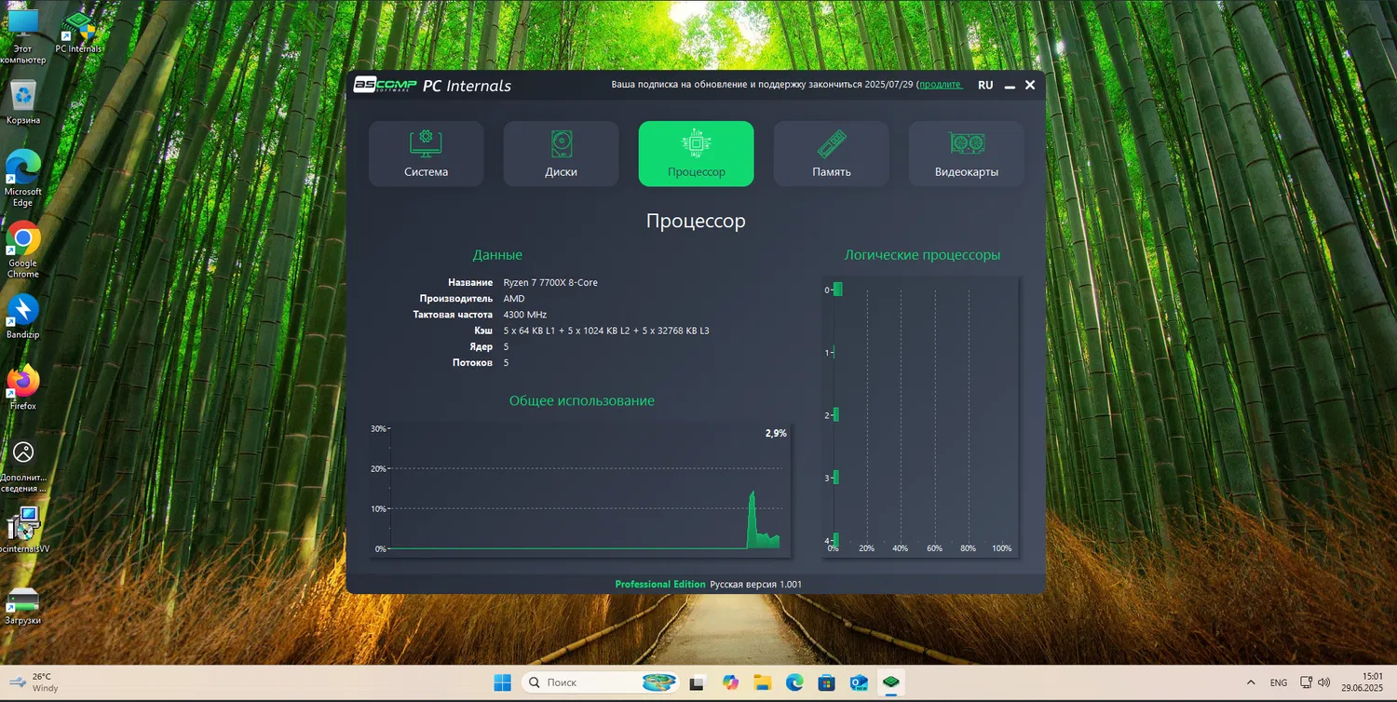Launch Copilot from the taskbar
The height and width of the screenshot is (702, 1397).
pos(730,683)
